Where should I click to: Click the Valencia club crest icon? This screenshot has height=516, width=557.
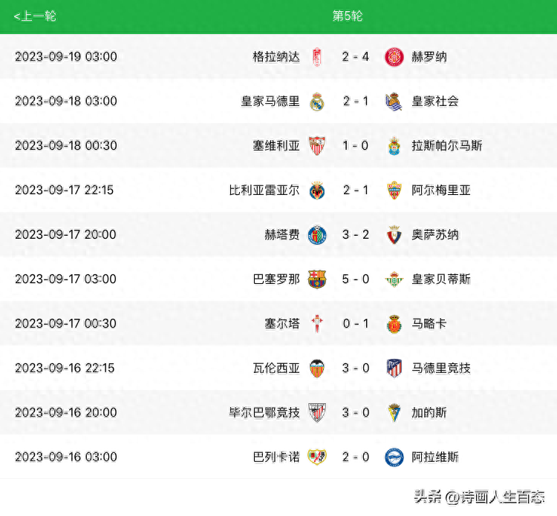point(317,368)
